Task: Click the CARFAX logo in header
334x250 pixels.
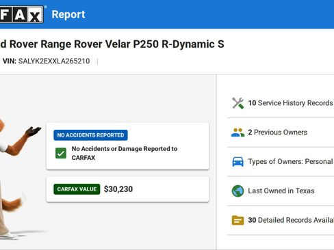Action: [x=22, y=14]
